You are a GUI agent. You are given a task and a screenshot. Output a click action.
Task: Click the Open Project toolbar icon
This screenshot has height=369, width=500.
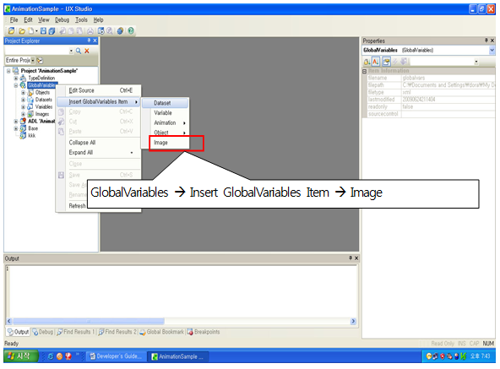pos(11,30)
